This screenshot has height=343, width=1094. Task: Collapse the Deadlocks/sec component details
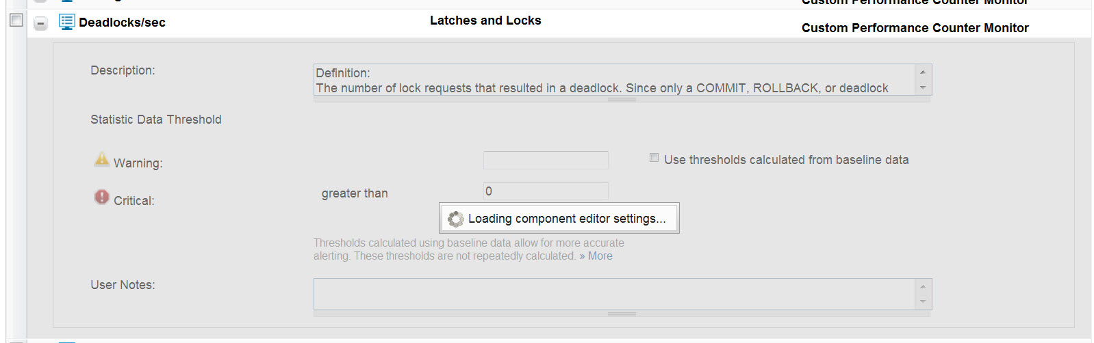(x=40, y=24)
